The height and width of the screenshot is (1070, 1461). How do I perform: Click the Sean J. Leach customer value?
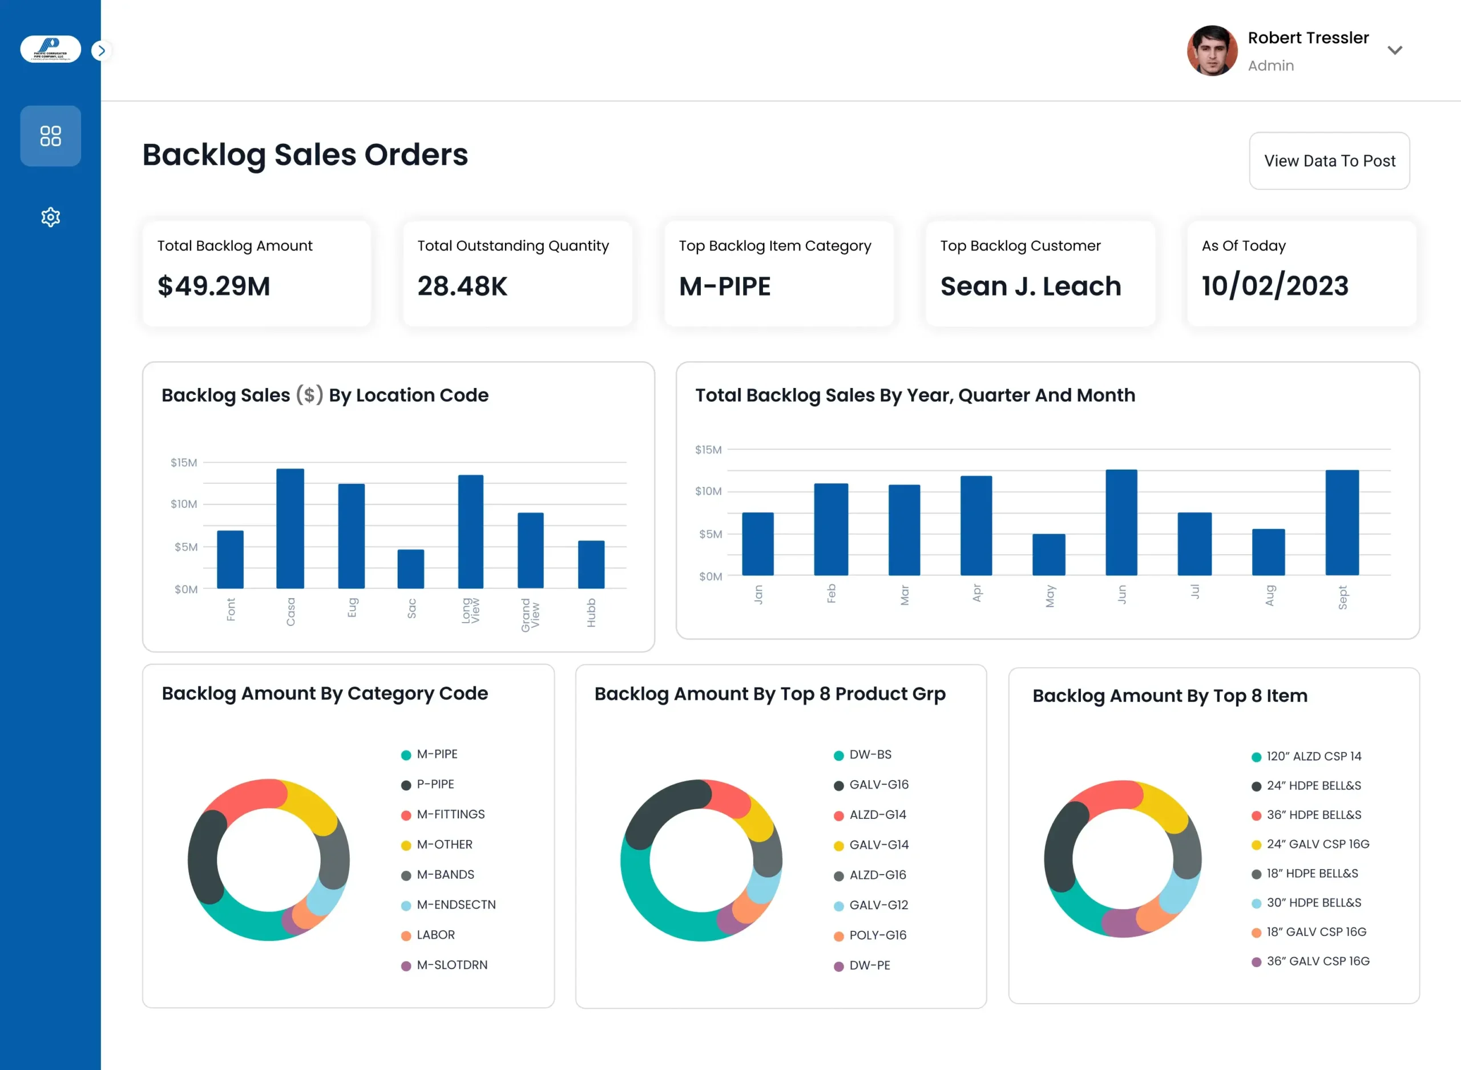(1030, 286)
